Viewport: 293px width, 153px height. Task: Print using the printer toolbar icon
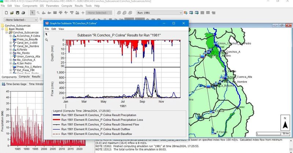click(23, 13)
